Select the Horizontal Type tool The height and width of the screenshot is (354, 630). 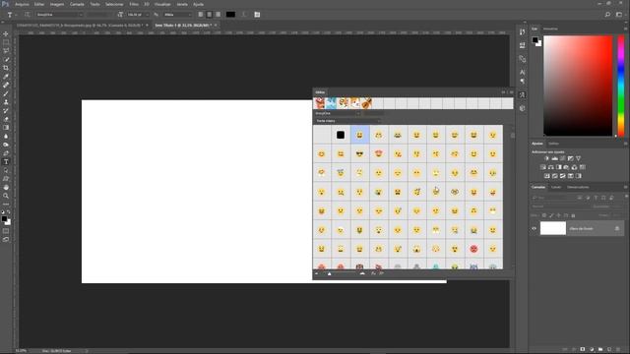6,161
